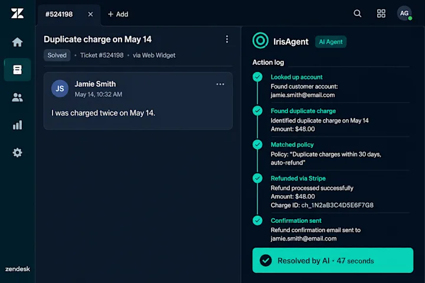Open the Home view in sidebar
The height and width of the screenshot is (283, 425).
17,42
